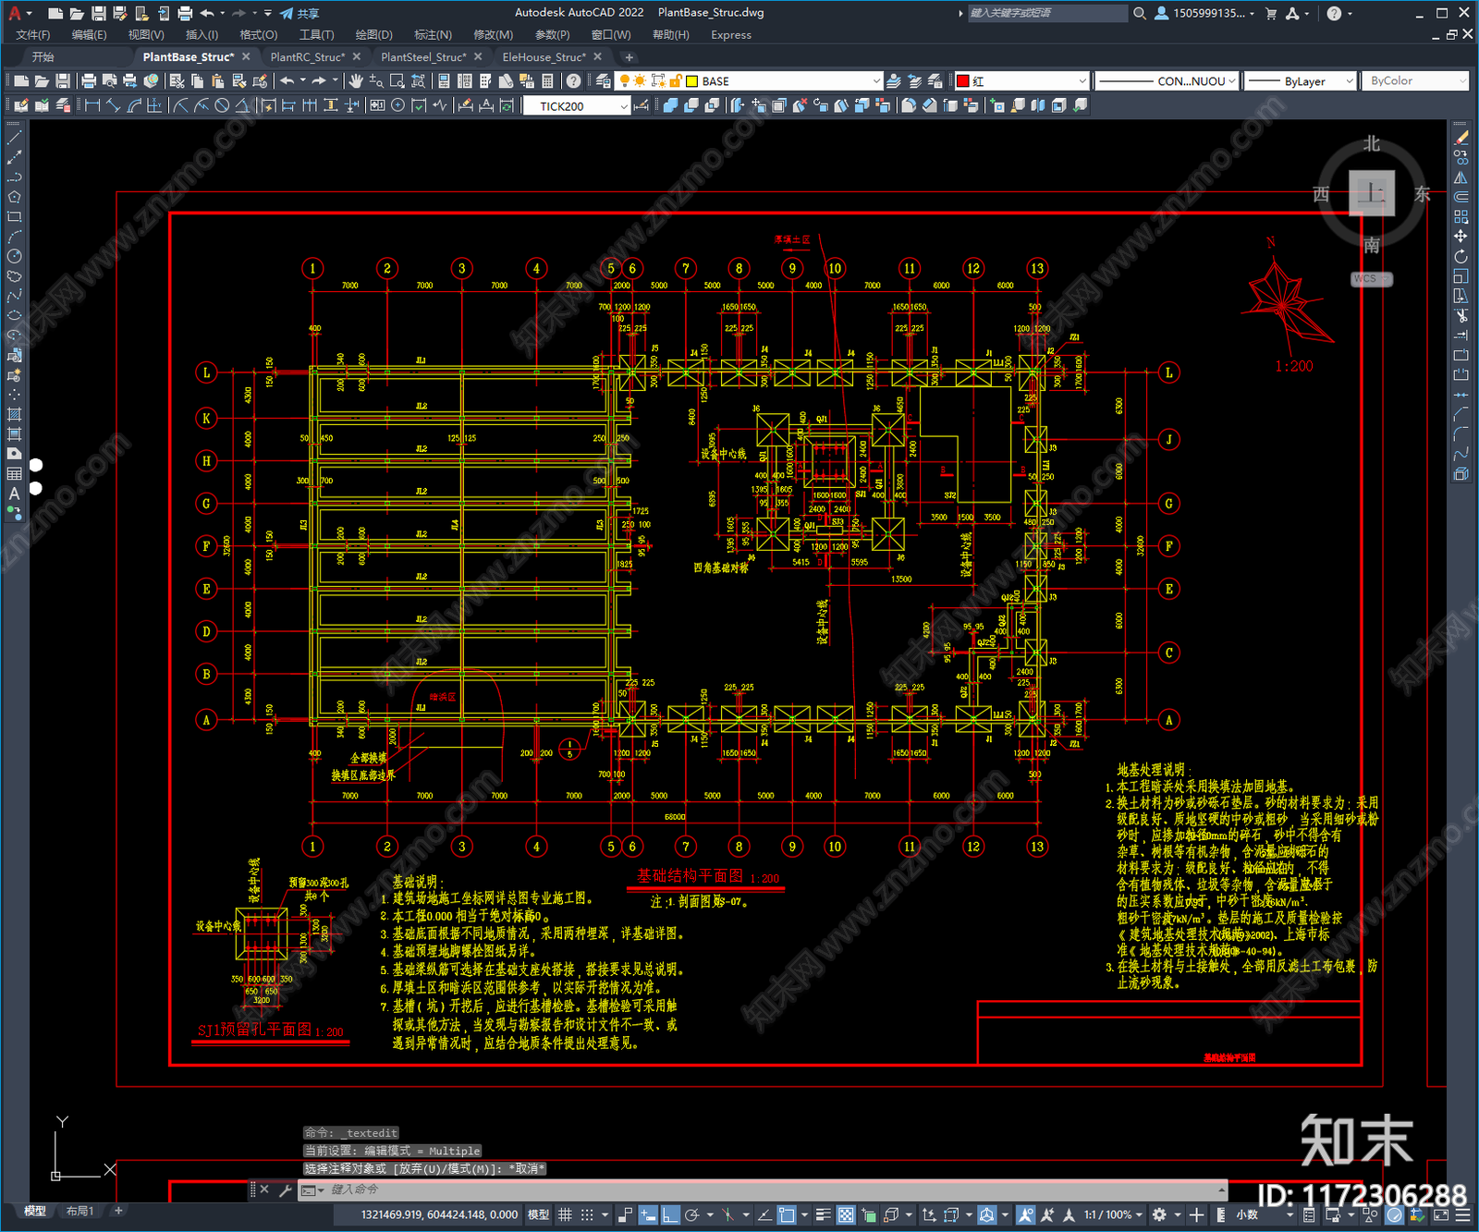Click the Pan hand tool icon
The width and height of the screenshot is (1479, 1232).
coord(356,81)
